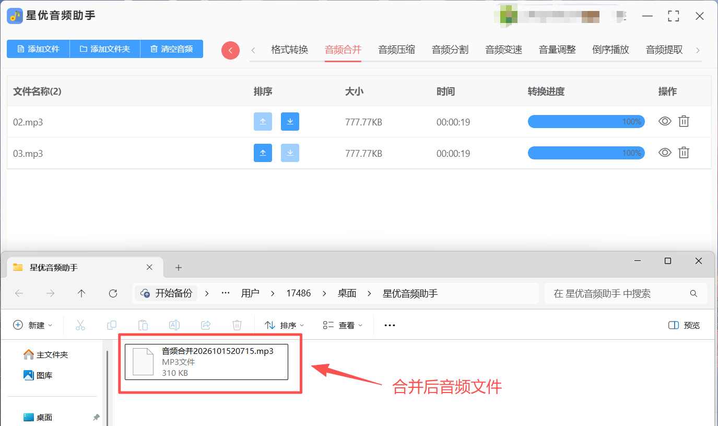Delete 03.mp3 using the trash icon
Viewport: 718px width, 426px height.
point(684,153)
